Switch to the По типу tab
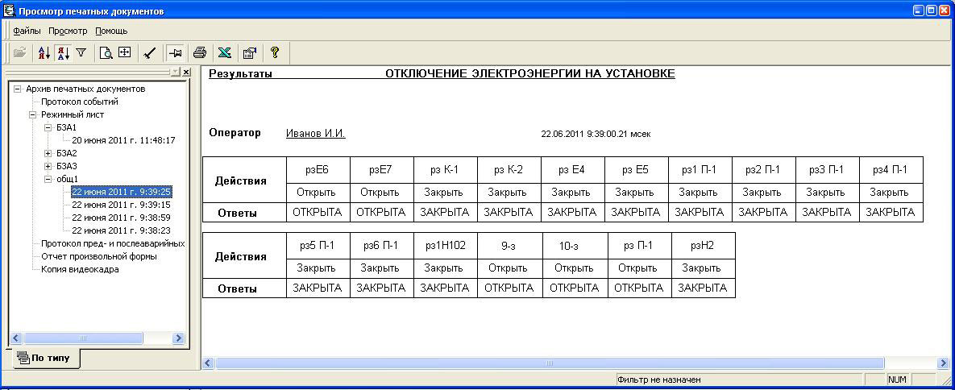The height and width of the screenshot is (390, 955). [x=46, y=358]
